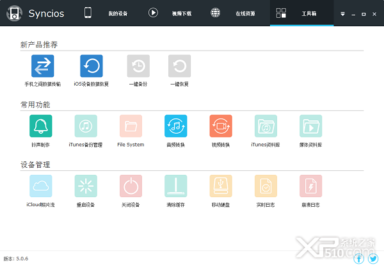Click the 一键备份 one-click backup icon

point(138,66)
